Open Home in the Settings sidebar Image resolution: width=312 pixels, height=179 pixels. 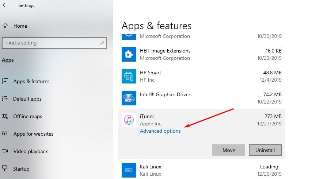coord(20,26)
